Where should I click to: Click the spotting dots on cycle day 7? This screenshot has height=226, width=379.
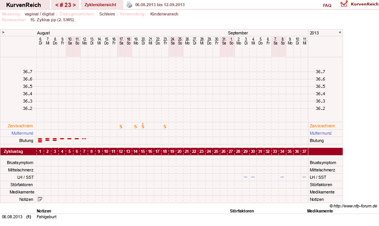[x=84, y=139]
